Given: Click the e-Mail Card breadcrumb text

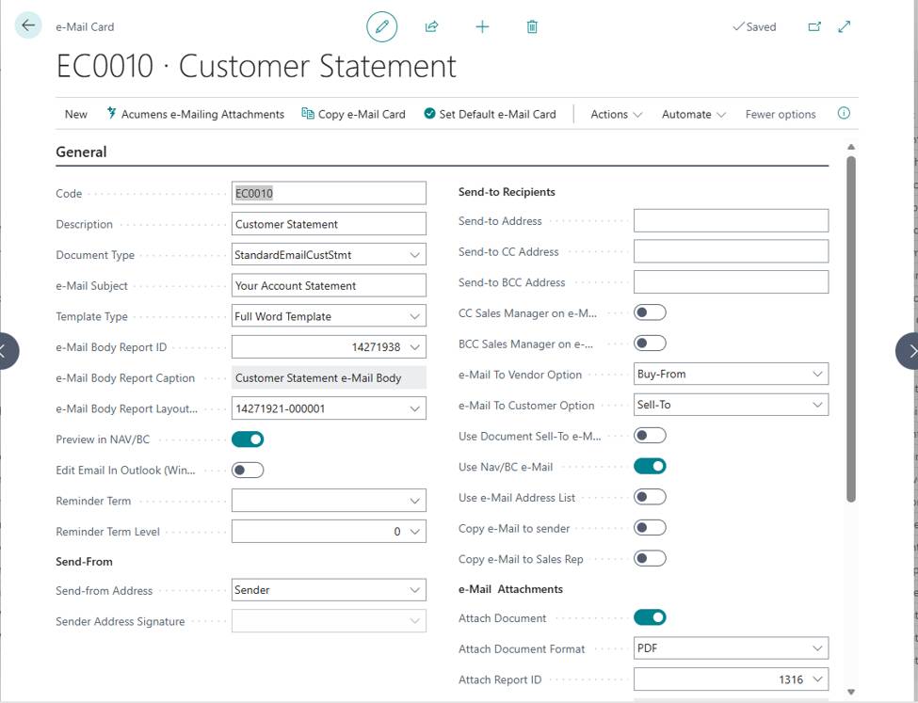Looking at the screenshot, I should click(85, 27).
